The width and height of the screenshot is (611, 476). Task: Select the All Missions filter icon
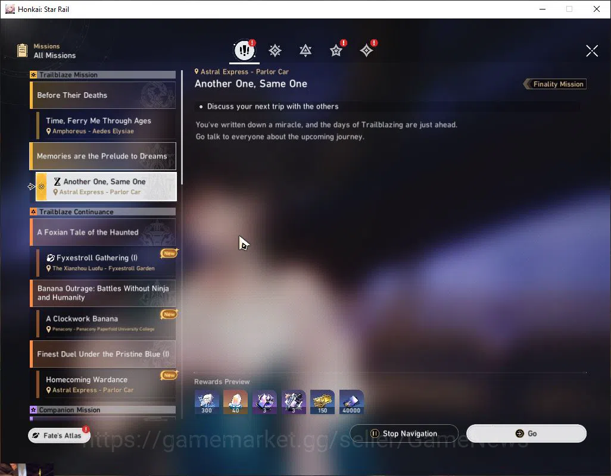coord(244,50)
